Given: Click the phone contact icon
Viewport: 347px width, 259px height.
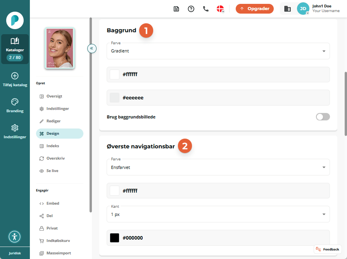Looking at the screenshot, I should (206, 9).
